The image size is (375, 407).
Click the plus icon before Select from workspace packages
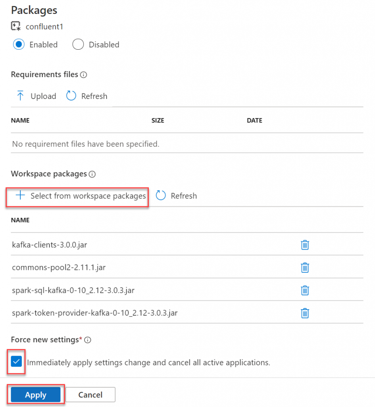tap(20, 196)
